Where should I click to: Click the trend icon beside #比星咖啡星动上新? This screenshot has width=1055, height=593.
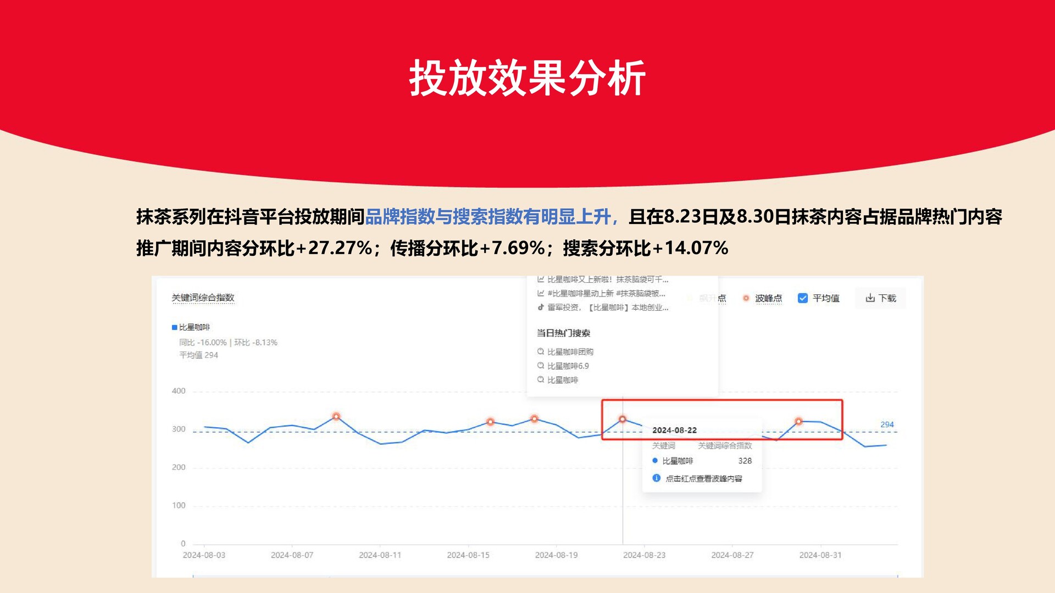point(541,293)
